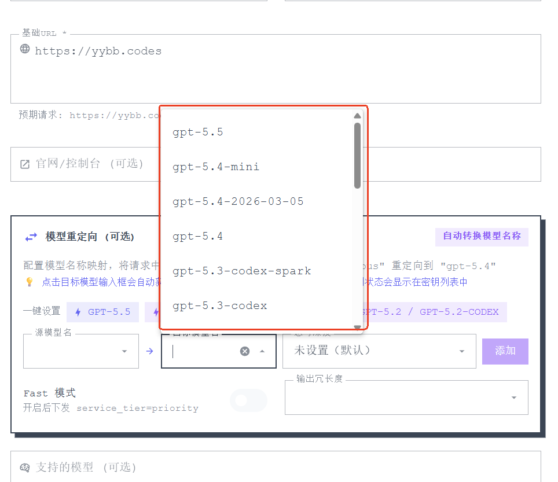Open the 源模型名 dropdown

click(81, 351)
